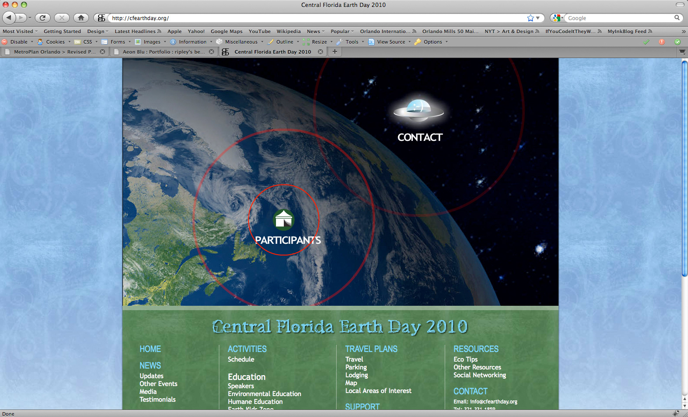Click the URL address field
Screen dimensions: 688x417
(318, 18)
